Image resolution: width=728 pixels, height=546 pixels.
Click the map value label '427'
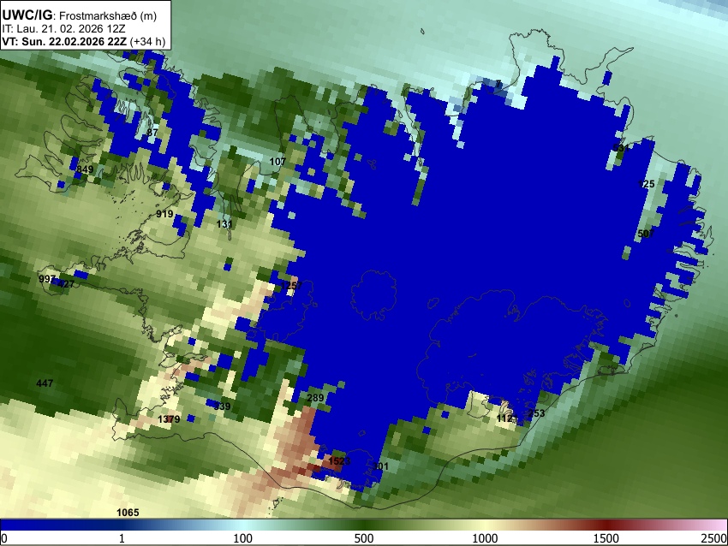click(x=66, y=284)
